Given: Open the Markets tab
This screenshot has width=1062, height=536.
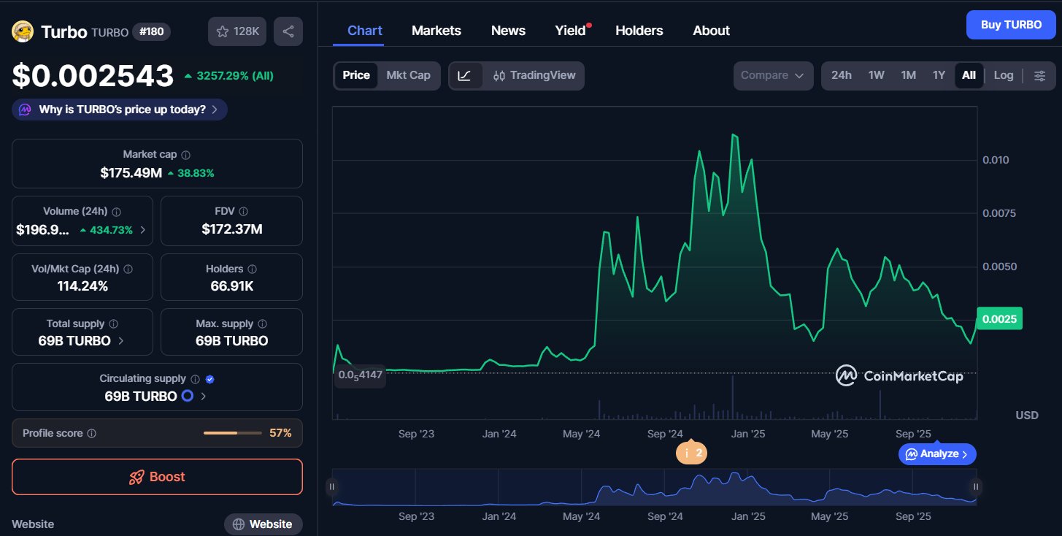Looking at the screenshot, I should click(436, 31).
